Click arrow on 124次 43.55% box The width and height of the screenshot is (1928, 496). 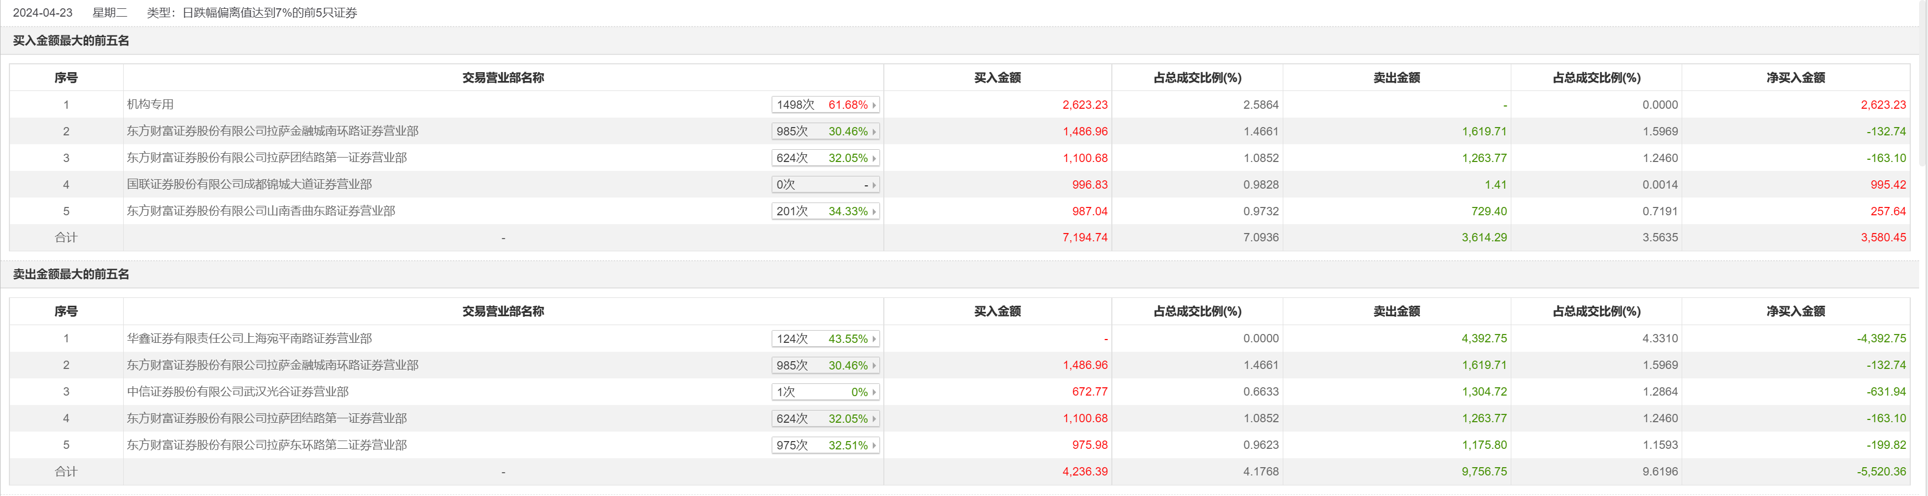point(873,339)
